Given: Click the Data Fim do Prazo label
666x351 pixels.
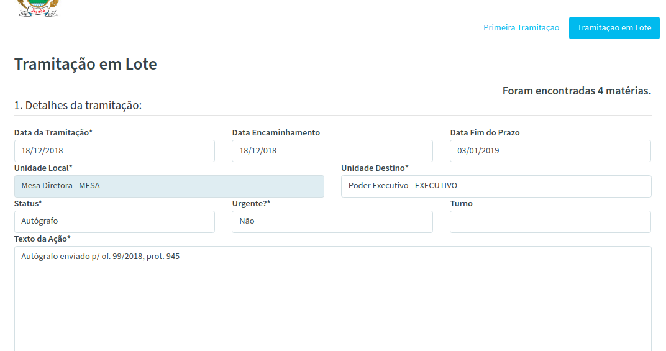Looking at the screenshot, I should (x=485, y=132).
